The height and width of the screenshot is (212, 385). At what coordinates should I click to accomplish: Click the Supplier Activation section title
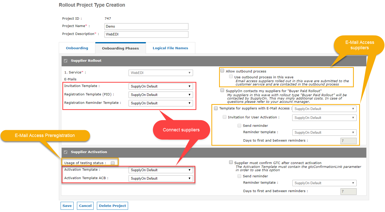click(89, 152)
